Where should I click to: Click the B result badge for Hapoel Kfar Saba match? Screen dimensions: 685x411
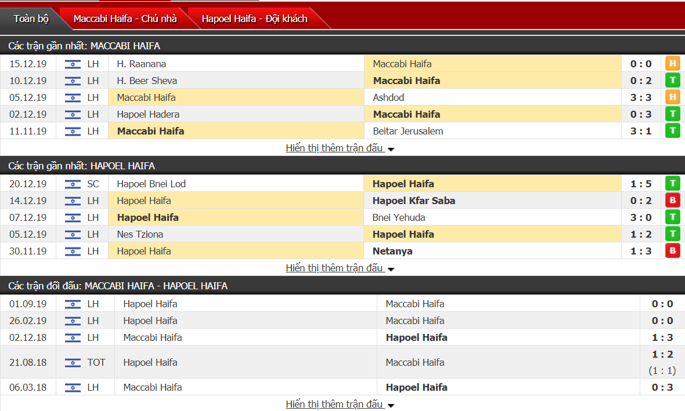(x=673, y=201)
